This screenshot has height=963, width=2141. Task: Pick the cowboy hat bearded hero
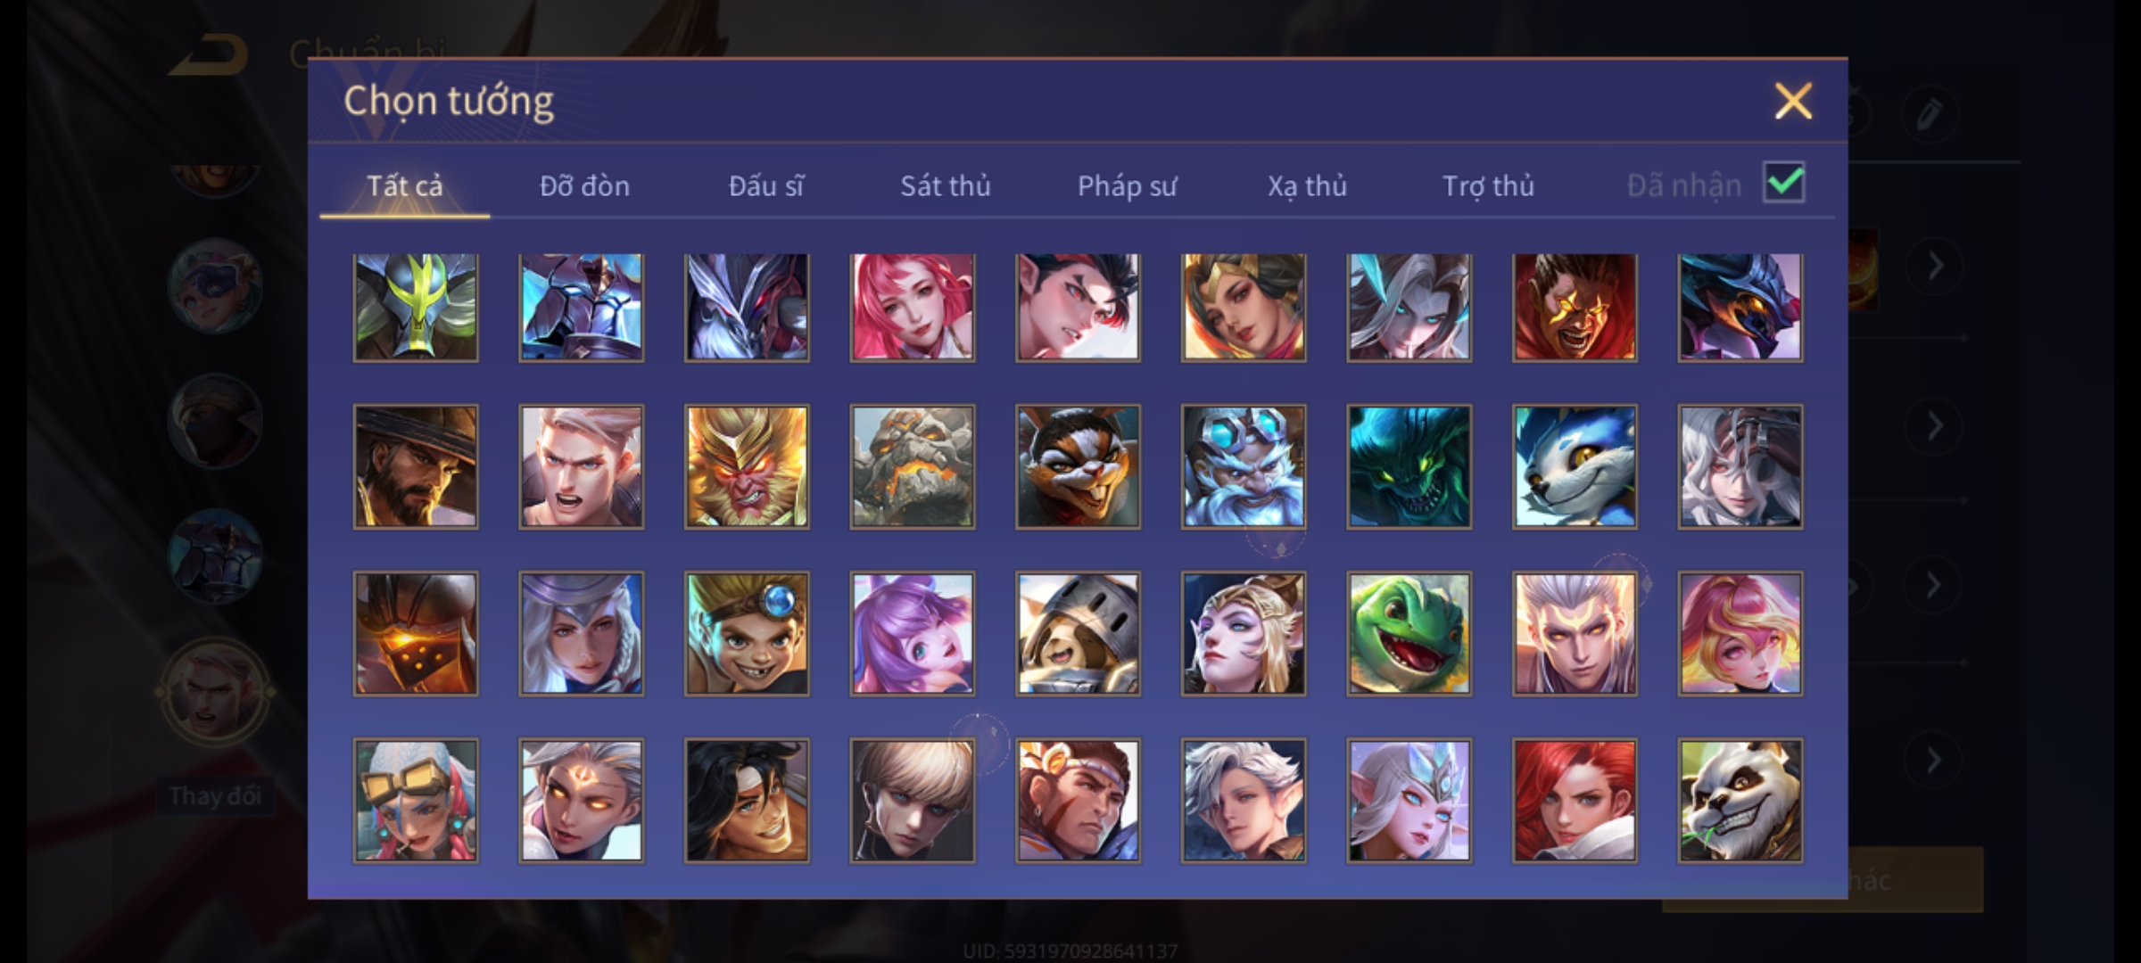pos(416,467)
